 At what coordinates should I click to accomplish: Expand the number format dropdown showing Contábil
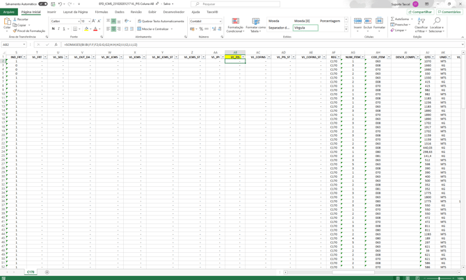point(220,22)
